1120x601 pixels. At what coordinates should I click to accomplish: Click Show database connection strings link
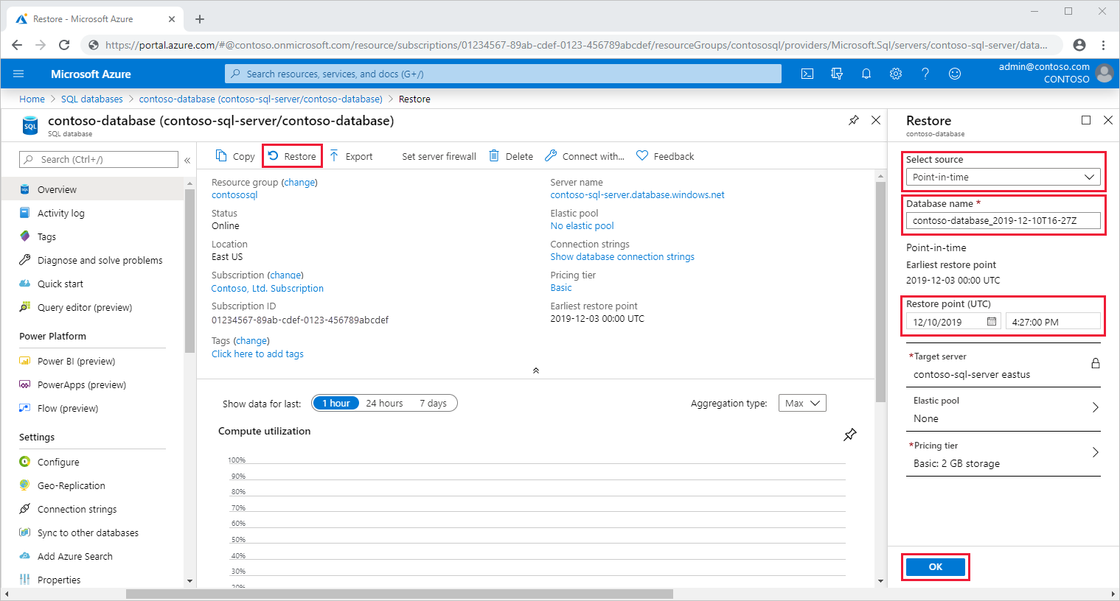[x=622, y=257]
